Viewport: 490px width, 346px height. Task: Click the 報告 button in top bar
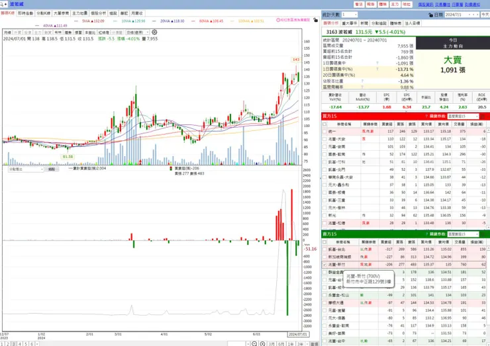[371, 5]
